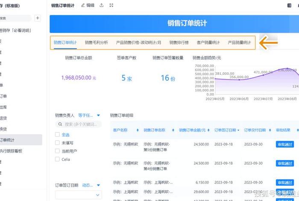Open 执行跟踪看板 in the sidebar
Image resolution: width=299 pixels, height=201 pixels.
tap(11, 151)
